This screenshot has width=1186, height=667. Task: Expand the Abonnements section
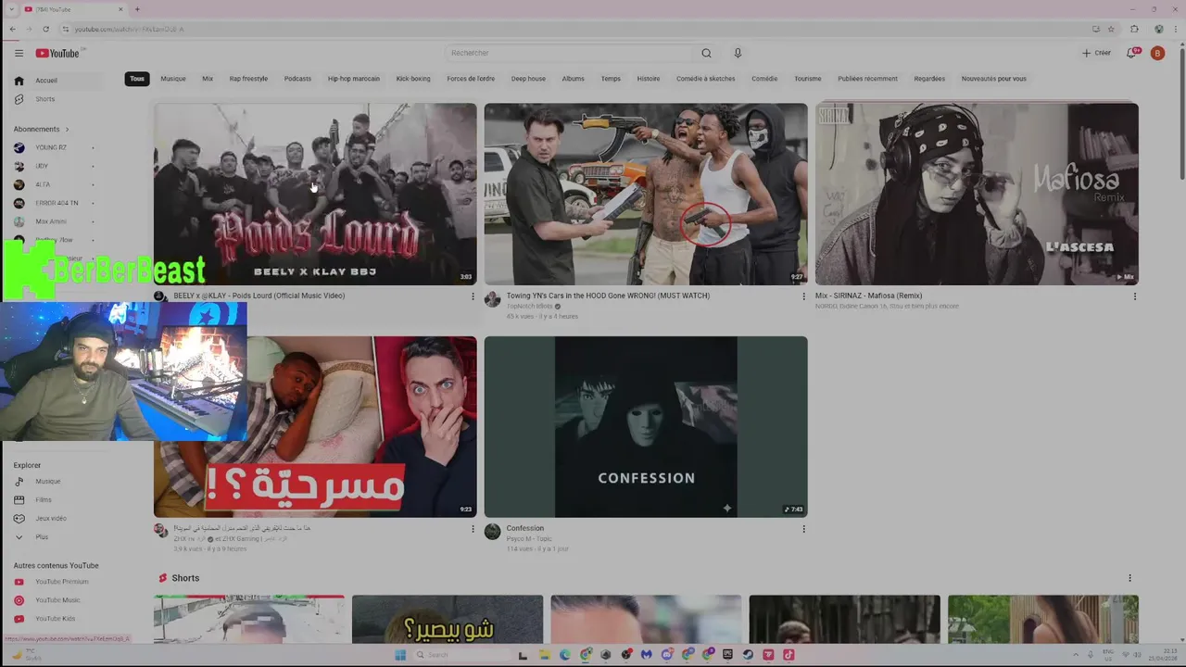coord(41,129)
